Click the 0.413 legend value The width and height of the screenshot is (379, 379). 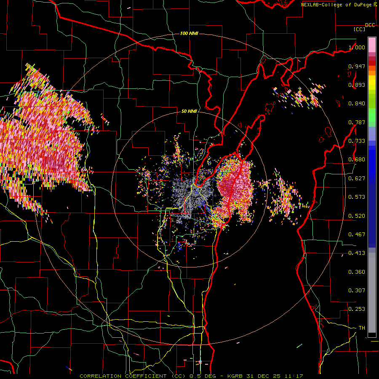click(357, 253)
